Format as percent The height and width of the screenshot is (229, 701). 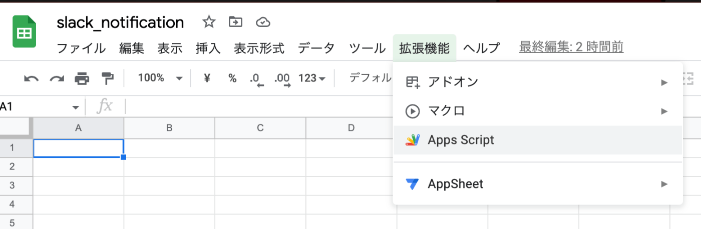(232, 78)
